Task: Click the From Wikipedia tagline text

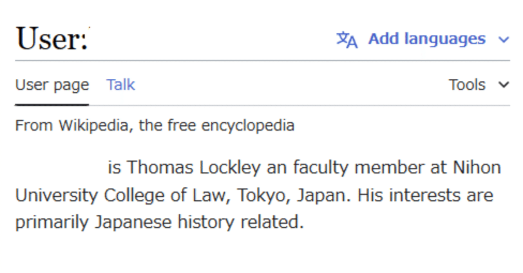Action: pos(155,126)
